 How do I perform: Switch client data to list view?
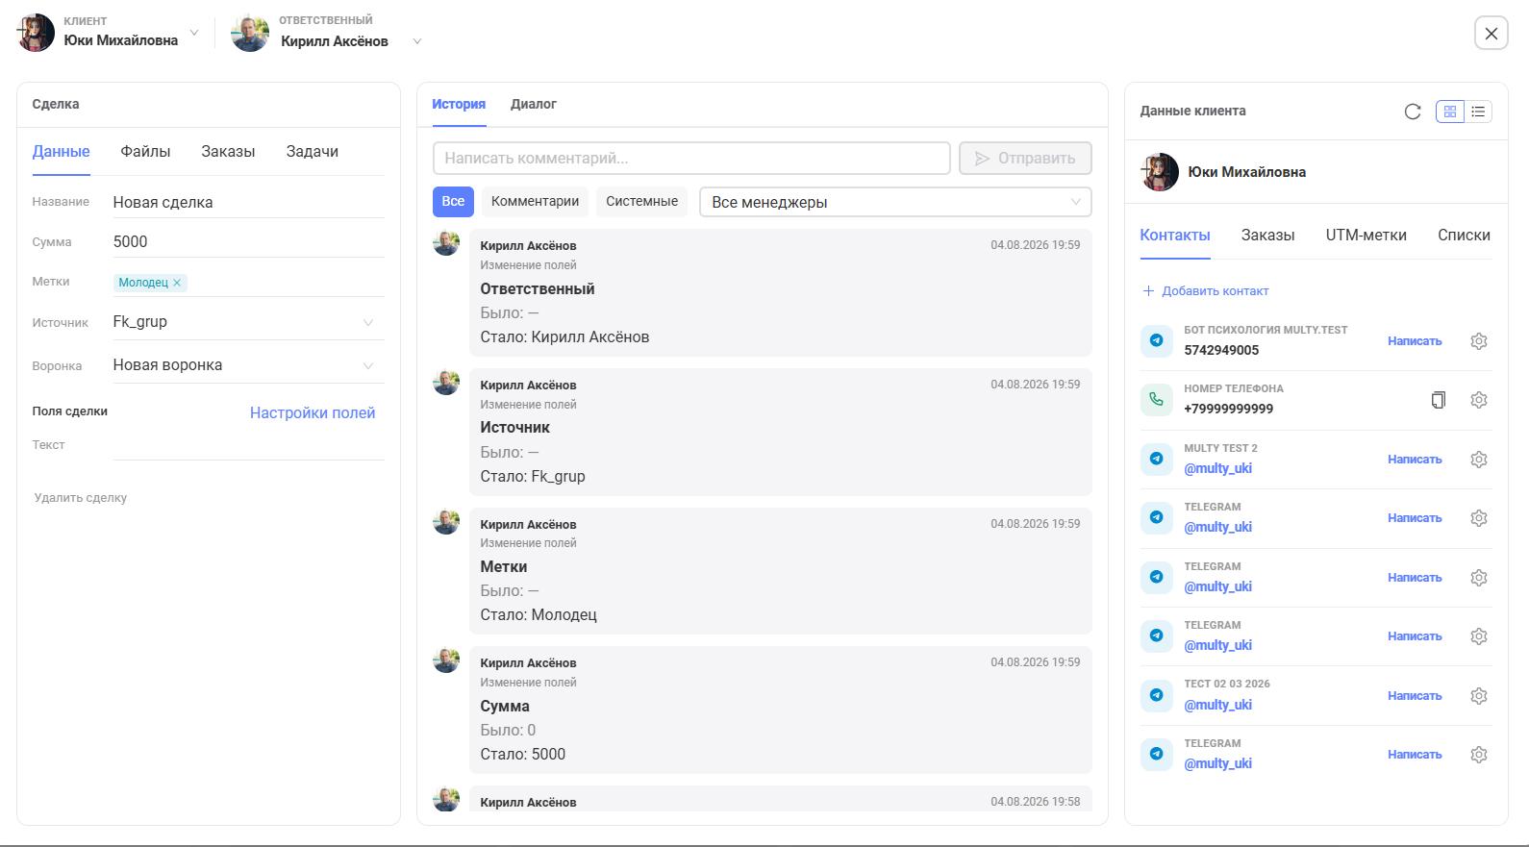tap(1478, 112)
